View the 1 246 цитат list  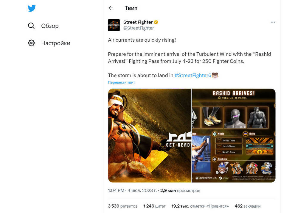pyautogui.click(x=154, y=206)
